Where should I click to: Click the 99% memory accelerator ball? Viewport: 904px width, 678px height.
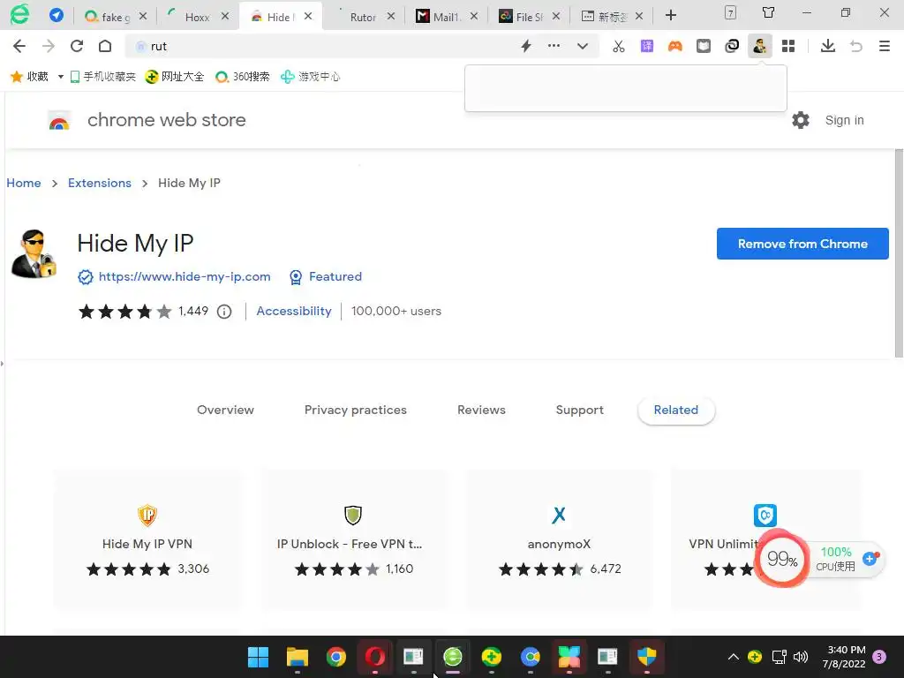[782, 558]
